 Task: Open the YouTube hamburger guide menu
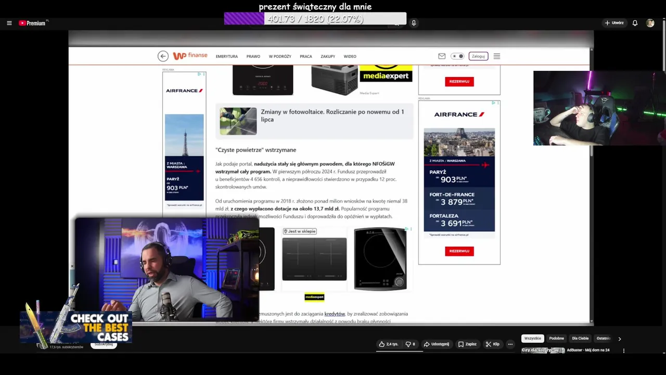click(x=9, y=23)
